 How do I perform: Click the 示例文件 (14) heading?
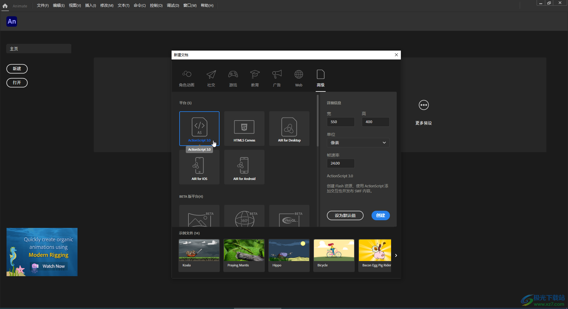tap(189, 233)
